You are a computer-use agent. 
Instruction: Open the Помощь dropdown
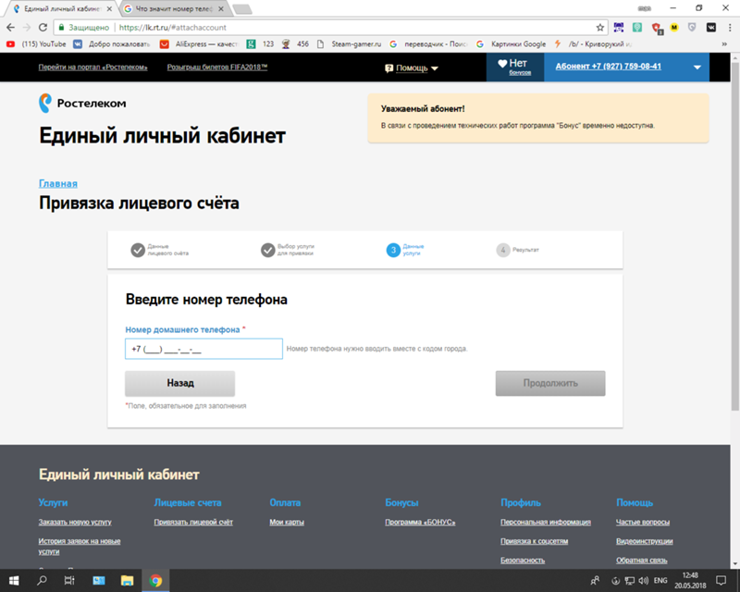[x=411, y=68]
